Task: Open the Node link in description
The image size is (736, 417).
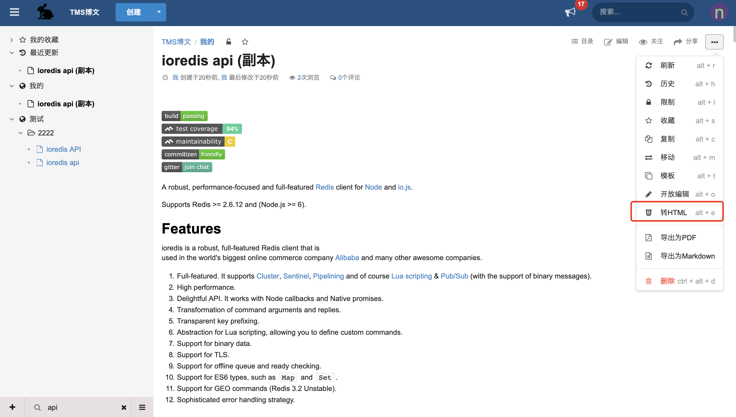Action: click(x=373, y=187)
